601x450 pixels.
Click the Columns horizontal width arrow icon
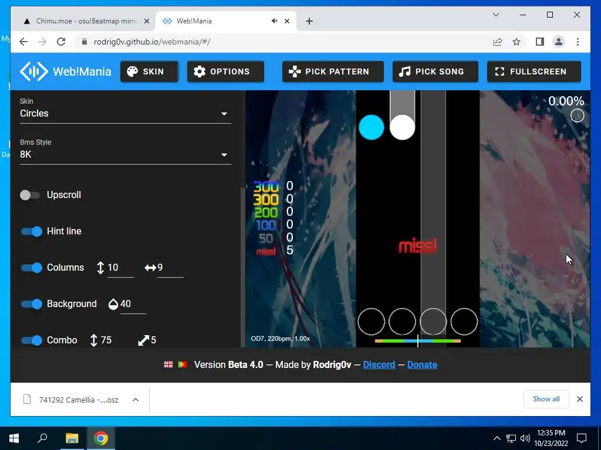pyautogui.click(x=150, y=267)
